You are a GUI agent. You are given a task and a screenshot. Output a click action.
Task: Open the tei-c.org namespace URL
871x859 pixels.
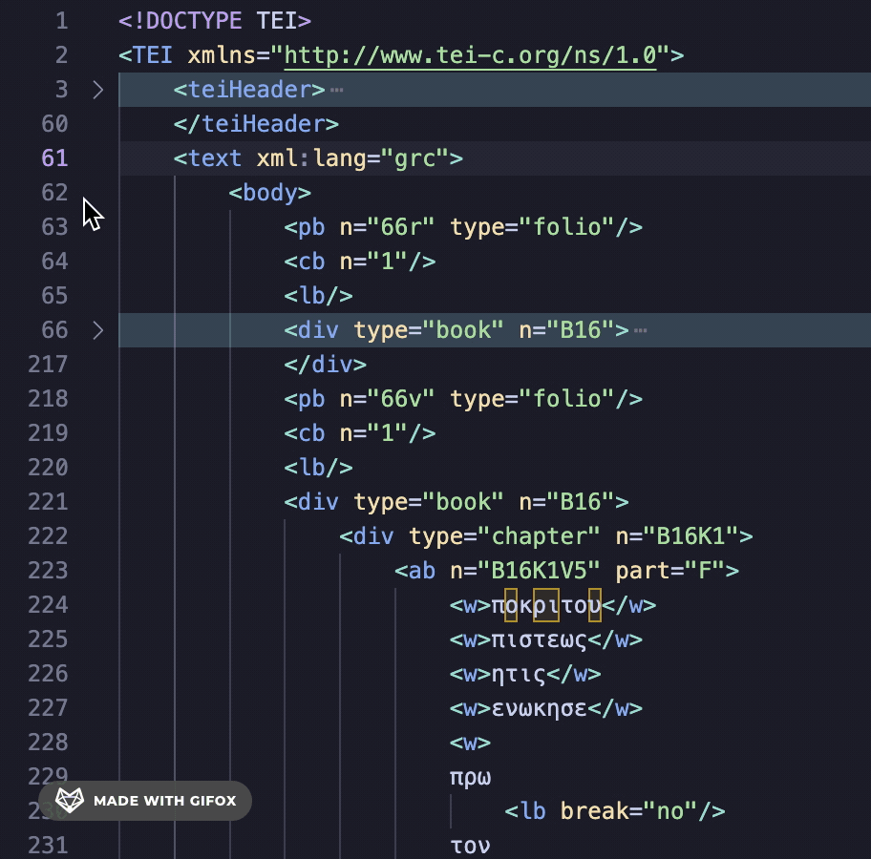tap(471, 55)
